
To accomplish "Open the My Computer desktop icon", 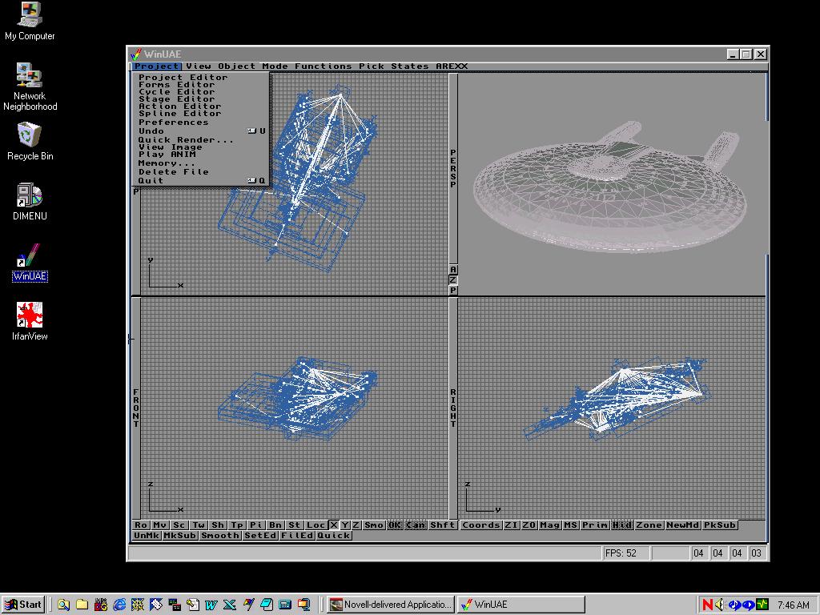I will [30, 22].
